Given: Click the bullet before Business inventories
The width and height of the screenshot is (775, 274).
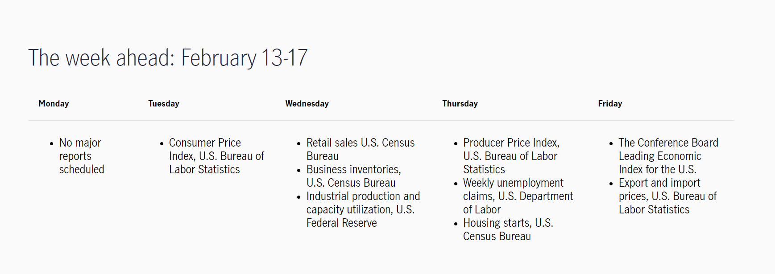Looking at the screenshot, I should click(299, 170).
